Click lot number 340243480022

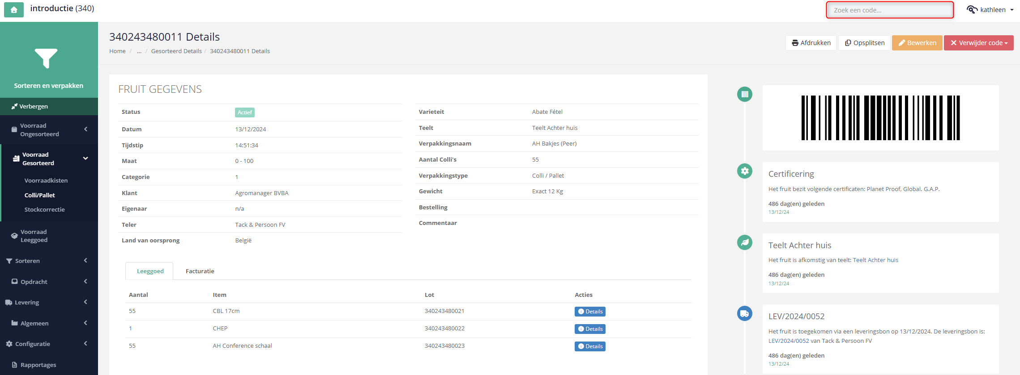pyautogui.click(x=444, y=328)
